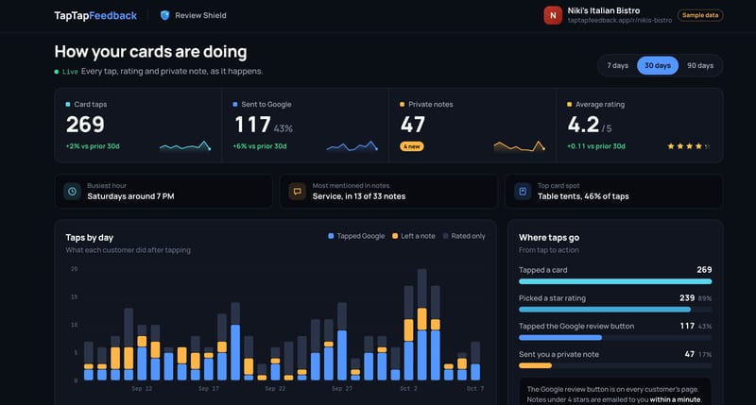
Task: Click the Top card spot icon
Action: [523, 192]
